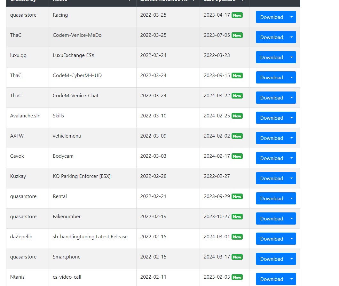Click license date '2022-03-10'
The image size is (339, 286).
153,116
